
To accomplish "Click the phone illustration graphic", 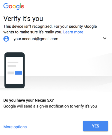I will click(14, 70).
